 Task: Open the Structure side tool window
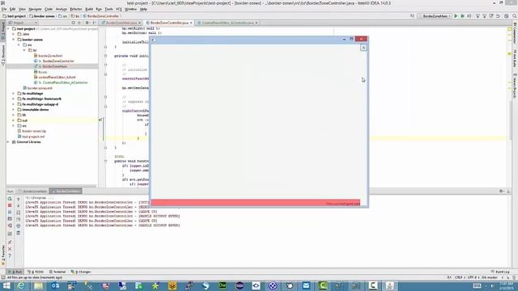click(x=3, y=56)
